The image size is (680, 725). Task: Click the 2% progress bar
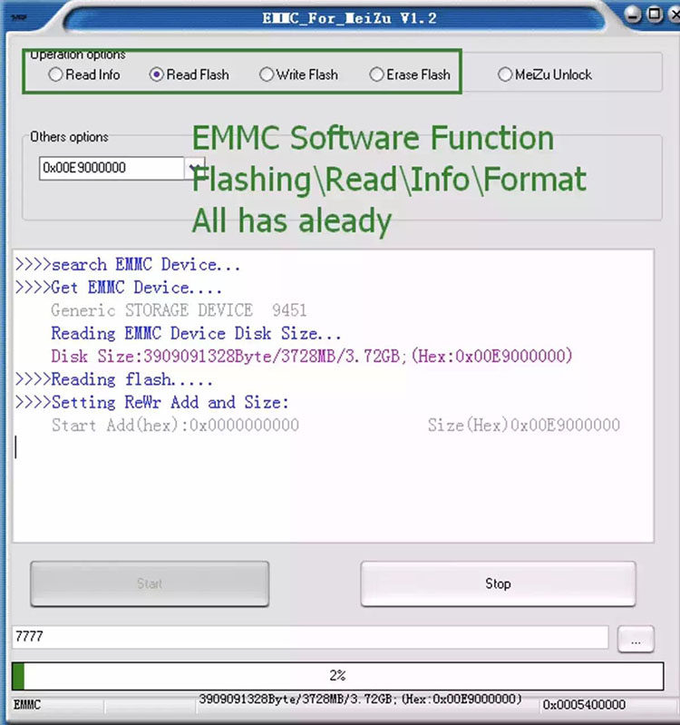(337, 676)
